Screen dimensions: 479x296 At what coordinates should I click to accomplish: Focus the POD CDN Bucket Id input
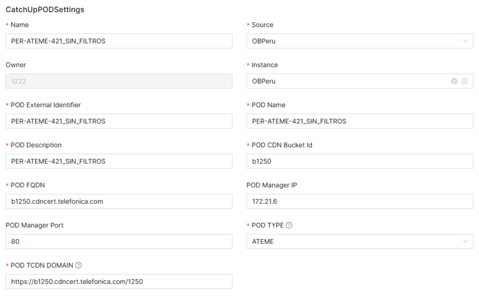coord(360,162)
